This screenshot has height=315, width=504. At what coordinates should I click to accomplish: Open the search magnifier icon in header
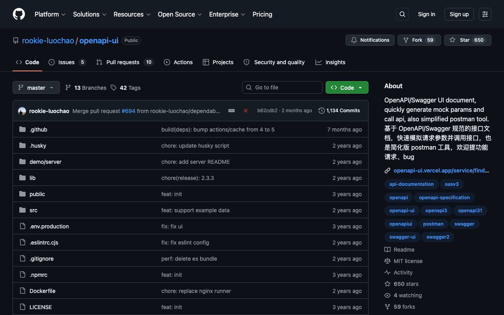point(402,14)
